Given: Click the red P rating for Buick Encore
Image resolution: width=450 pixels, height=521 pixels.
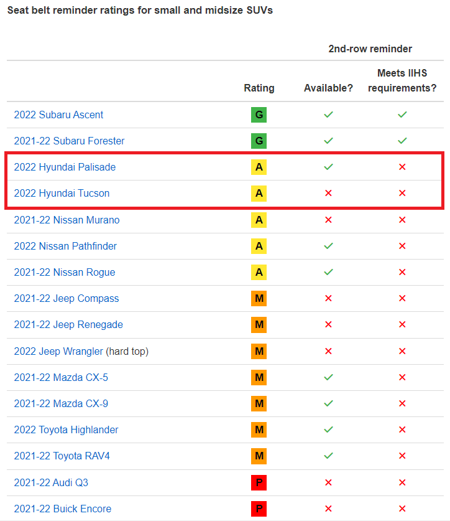Looking at the screenshot, I should [x=259, y=509].
